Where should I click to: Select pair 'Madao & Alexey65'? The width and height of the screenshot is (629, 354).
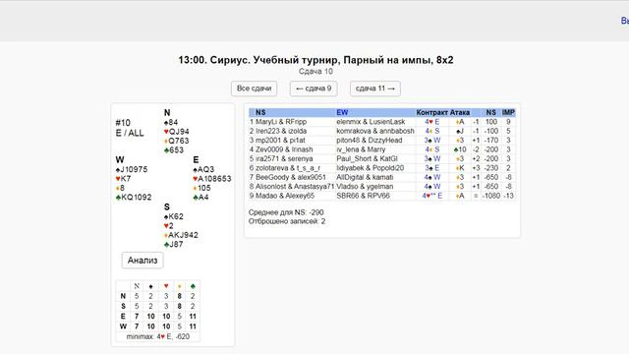click(285, 196)
